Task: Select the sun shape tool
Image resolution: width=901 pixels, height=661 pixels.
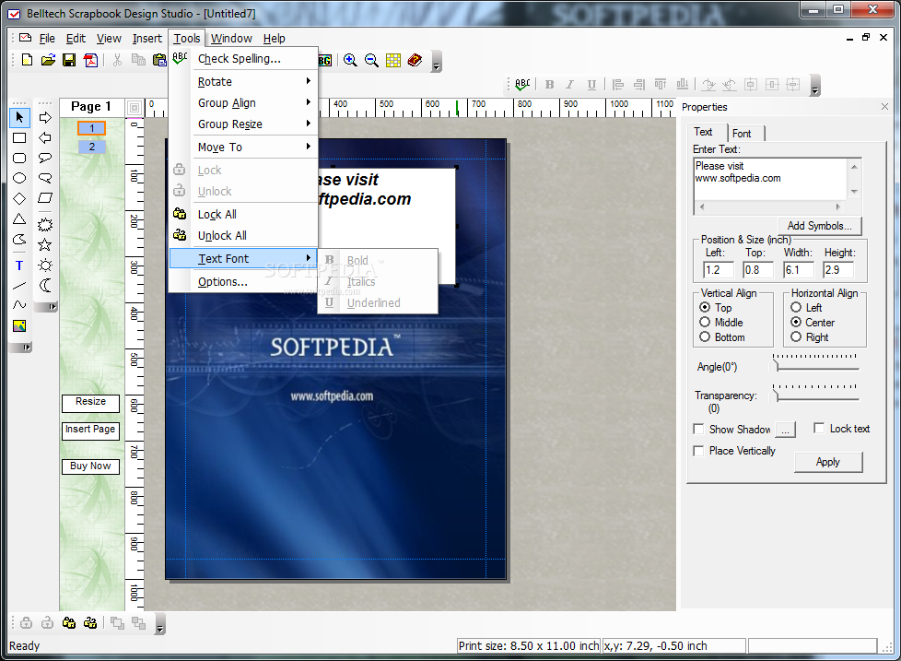Action: pyautogui.click(x=45, y=265)
